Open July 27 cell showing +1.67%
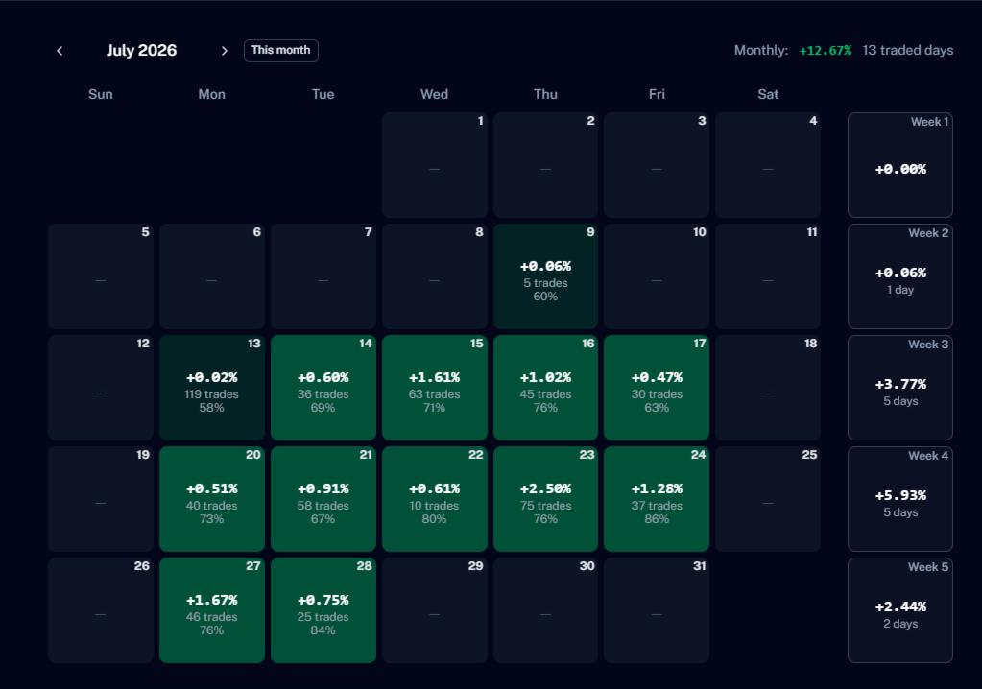Screen dimensions: 982x689 [x=212, y=610]
